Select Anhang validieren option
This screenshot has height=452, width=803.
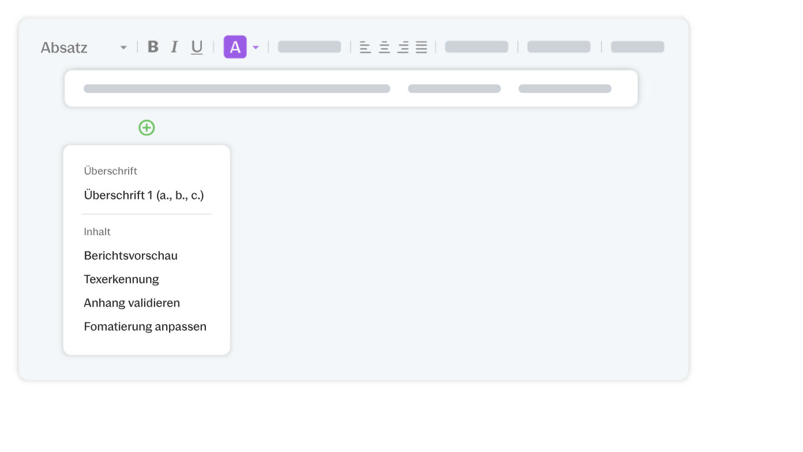click(x=132, y=303)
